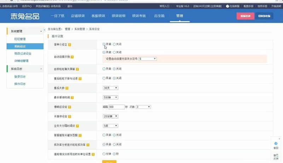Image resolution: width=283 pixels, height=163 pixels.
Task: Open the 店铺绩效 nav tab
Action: point(78,16)
